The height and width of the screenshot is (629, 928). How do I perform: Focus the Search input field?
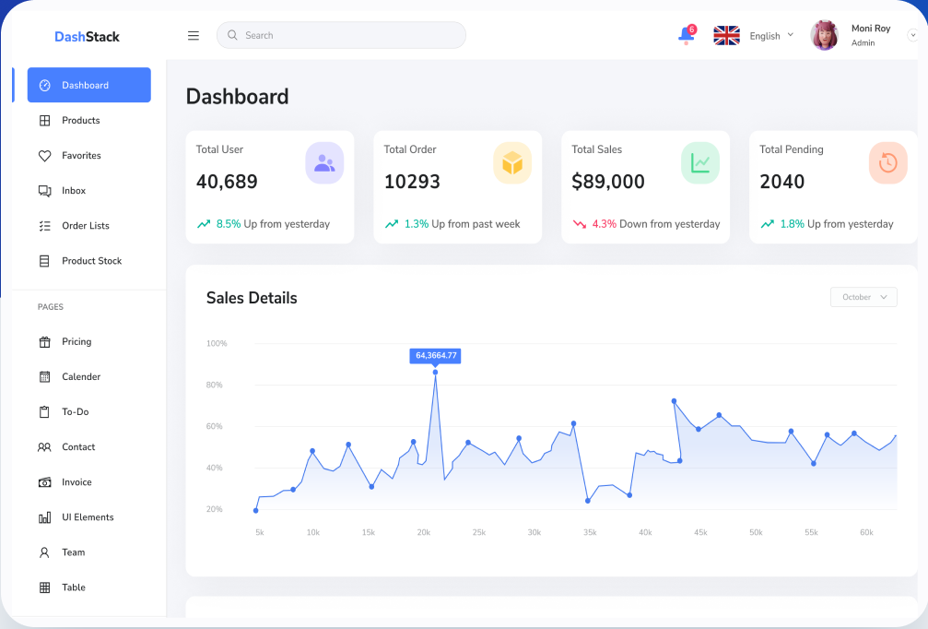(350, 35)
